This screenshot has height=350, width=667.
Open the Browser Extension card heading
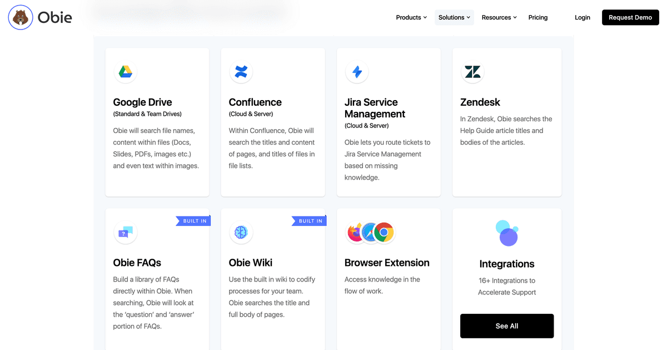387,263
